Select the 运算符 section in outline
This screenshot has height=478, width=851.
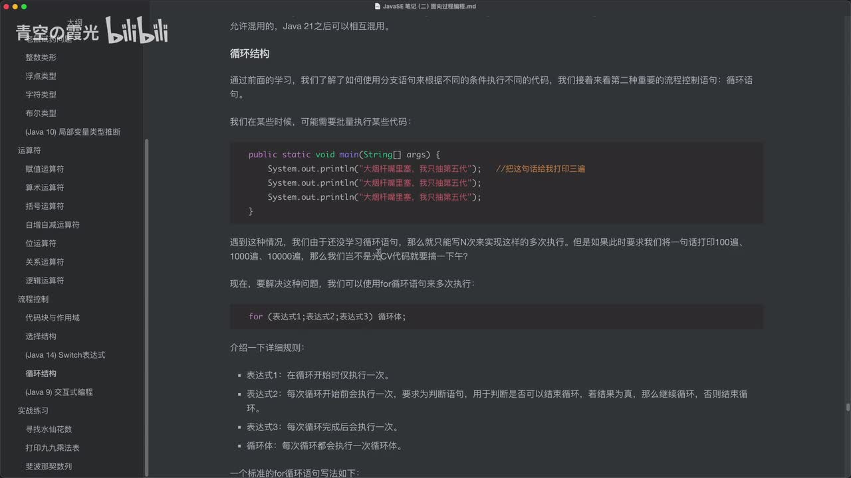29,151
